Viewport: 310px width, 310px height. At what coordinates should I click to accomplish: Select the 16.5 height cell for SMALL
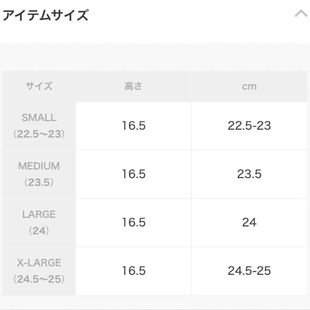coord(134,126)
